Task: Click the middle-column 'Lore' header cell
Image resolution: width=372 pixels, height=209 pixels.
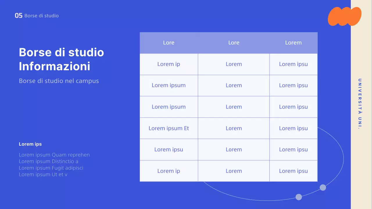Action: point(234,43)
